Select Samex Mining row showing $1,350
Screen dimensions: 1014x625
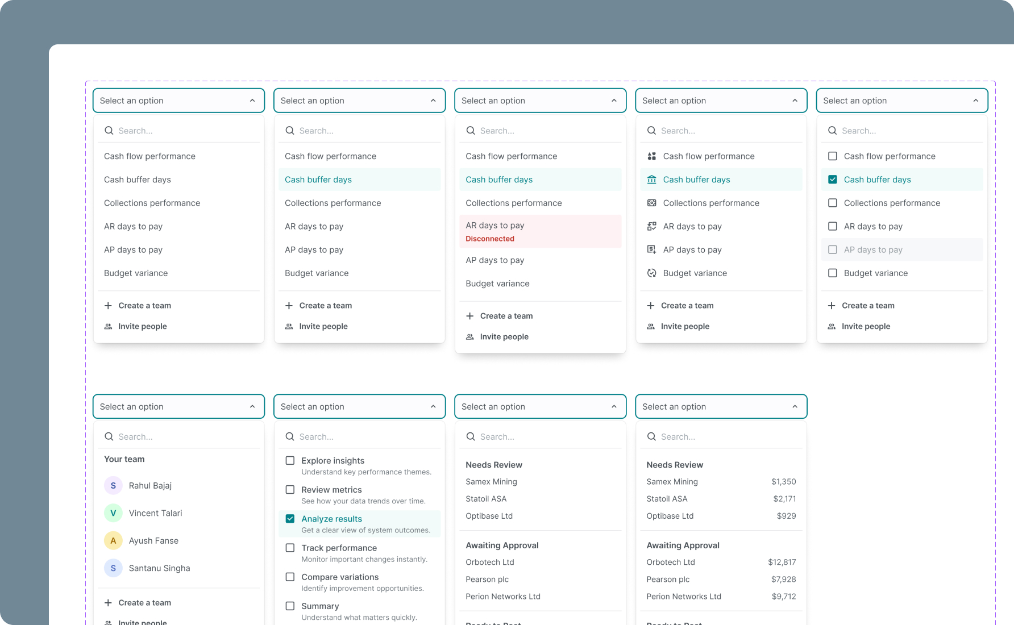coord(721,482)
